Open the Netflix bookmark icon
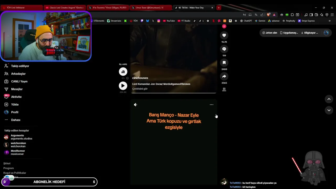Image resolution: width=336 pixels, height=189 pixels. 213,21
